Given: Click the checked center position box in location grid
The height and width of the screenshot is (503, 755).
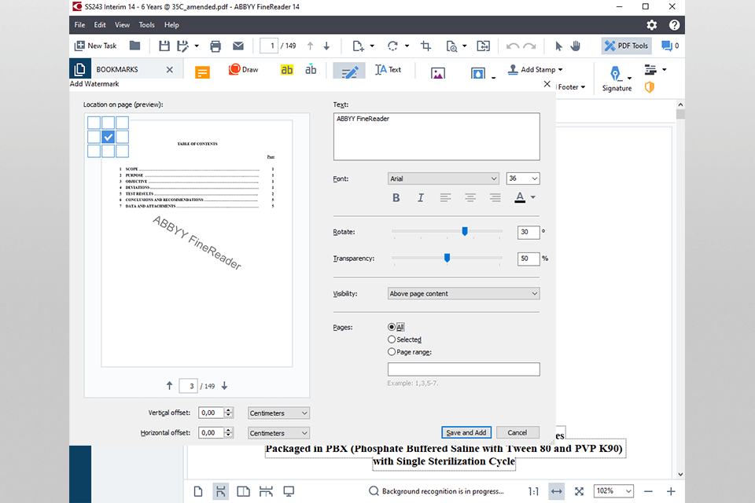Looking at the screenshot, I should pos(109,138).
